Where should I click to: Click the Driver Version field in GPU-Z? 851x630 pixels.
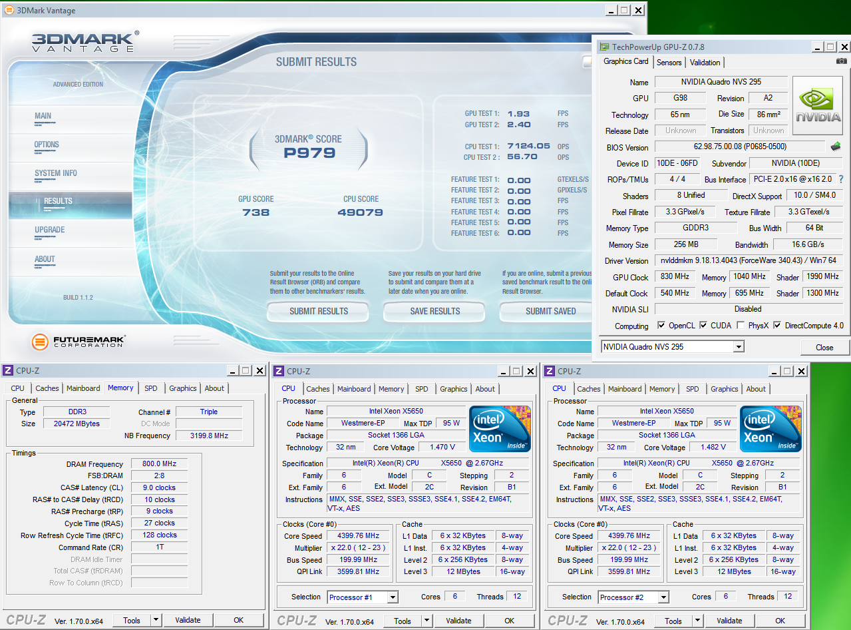coord(749,260)
